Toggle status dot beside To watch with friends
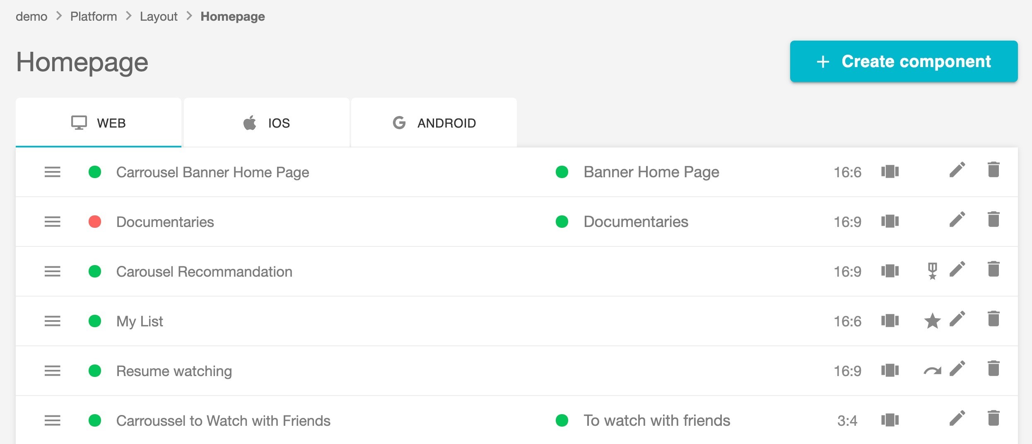1032x444 pixels. click(562, 420)
